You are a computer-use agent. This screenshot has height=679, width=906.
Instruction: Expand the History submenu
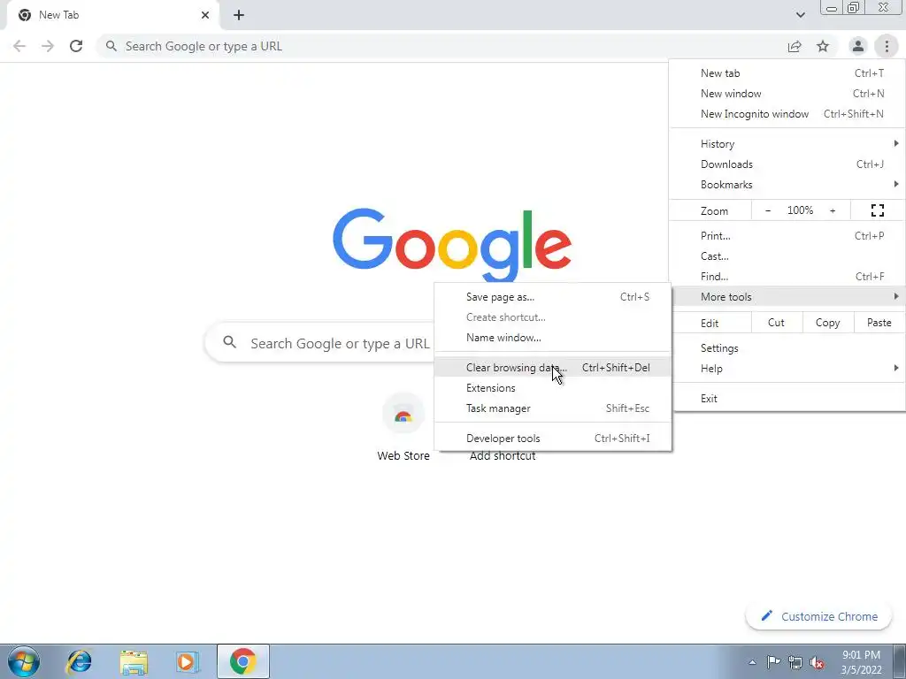pos(787,144)
